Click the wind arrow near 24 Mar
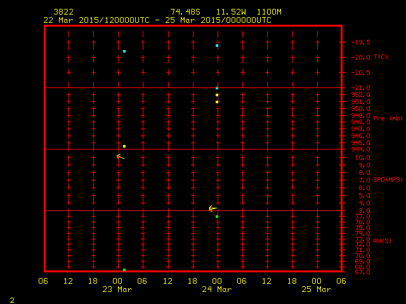 tap(213, 208)
